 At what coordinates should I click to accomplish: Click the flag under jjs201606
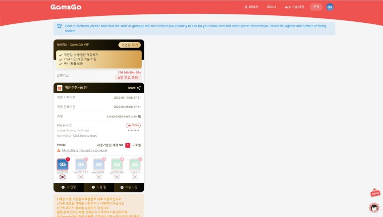point(117,177)
